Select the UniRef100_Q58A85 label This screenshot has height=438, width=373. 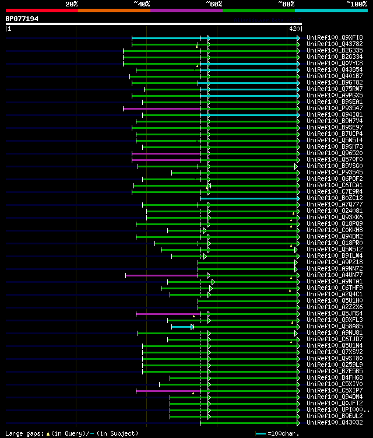click(335, 327)
